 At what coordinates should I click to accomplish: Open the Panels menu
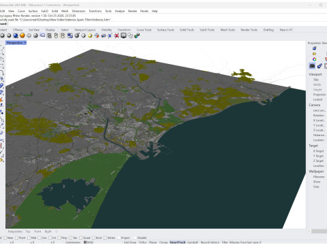coord(144,11)
